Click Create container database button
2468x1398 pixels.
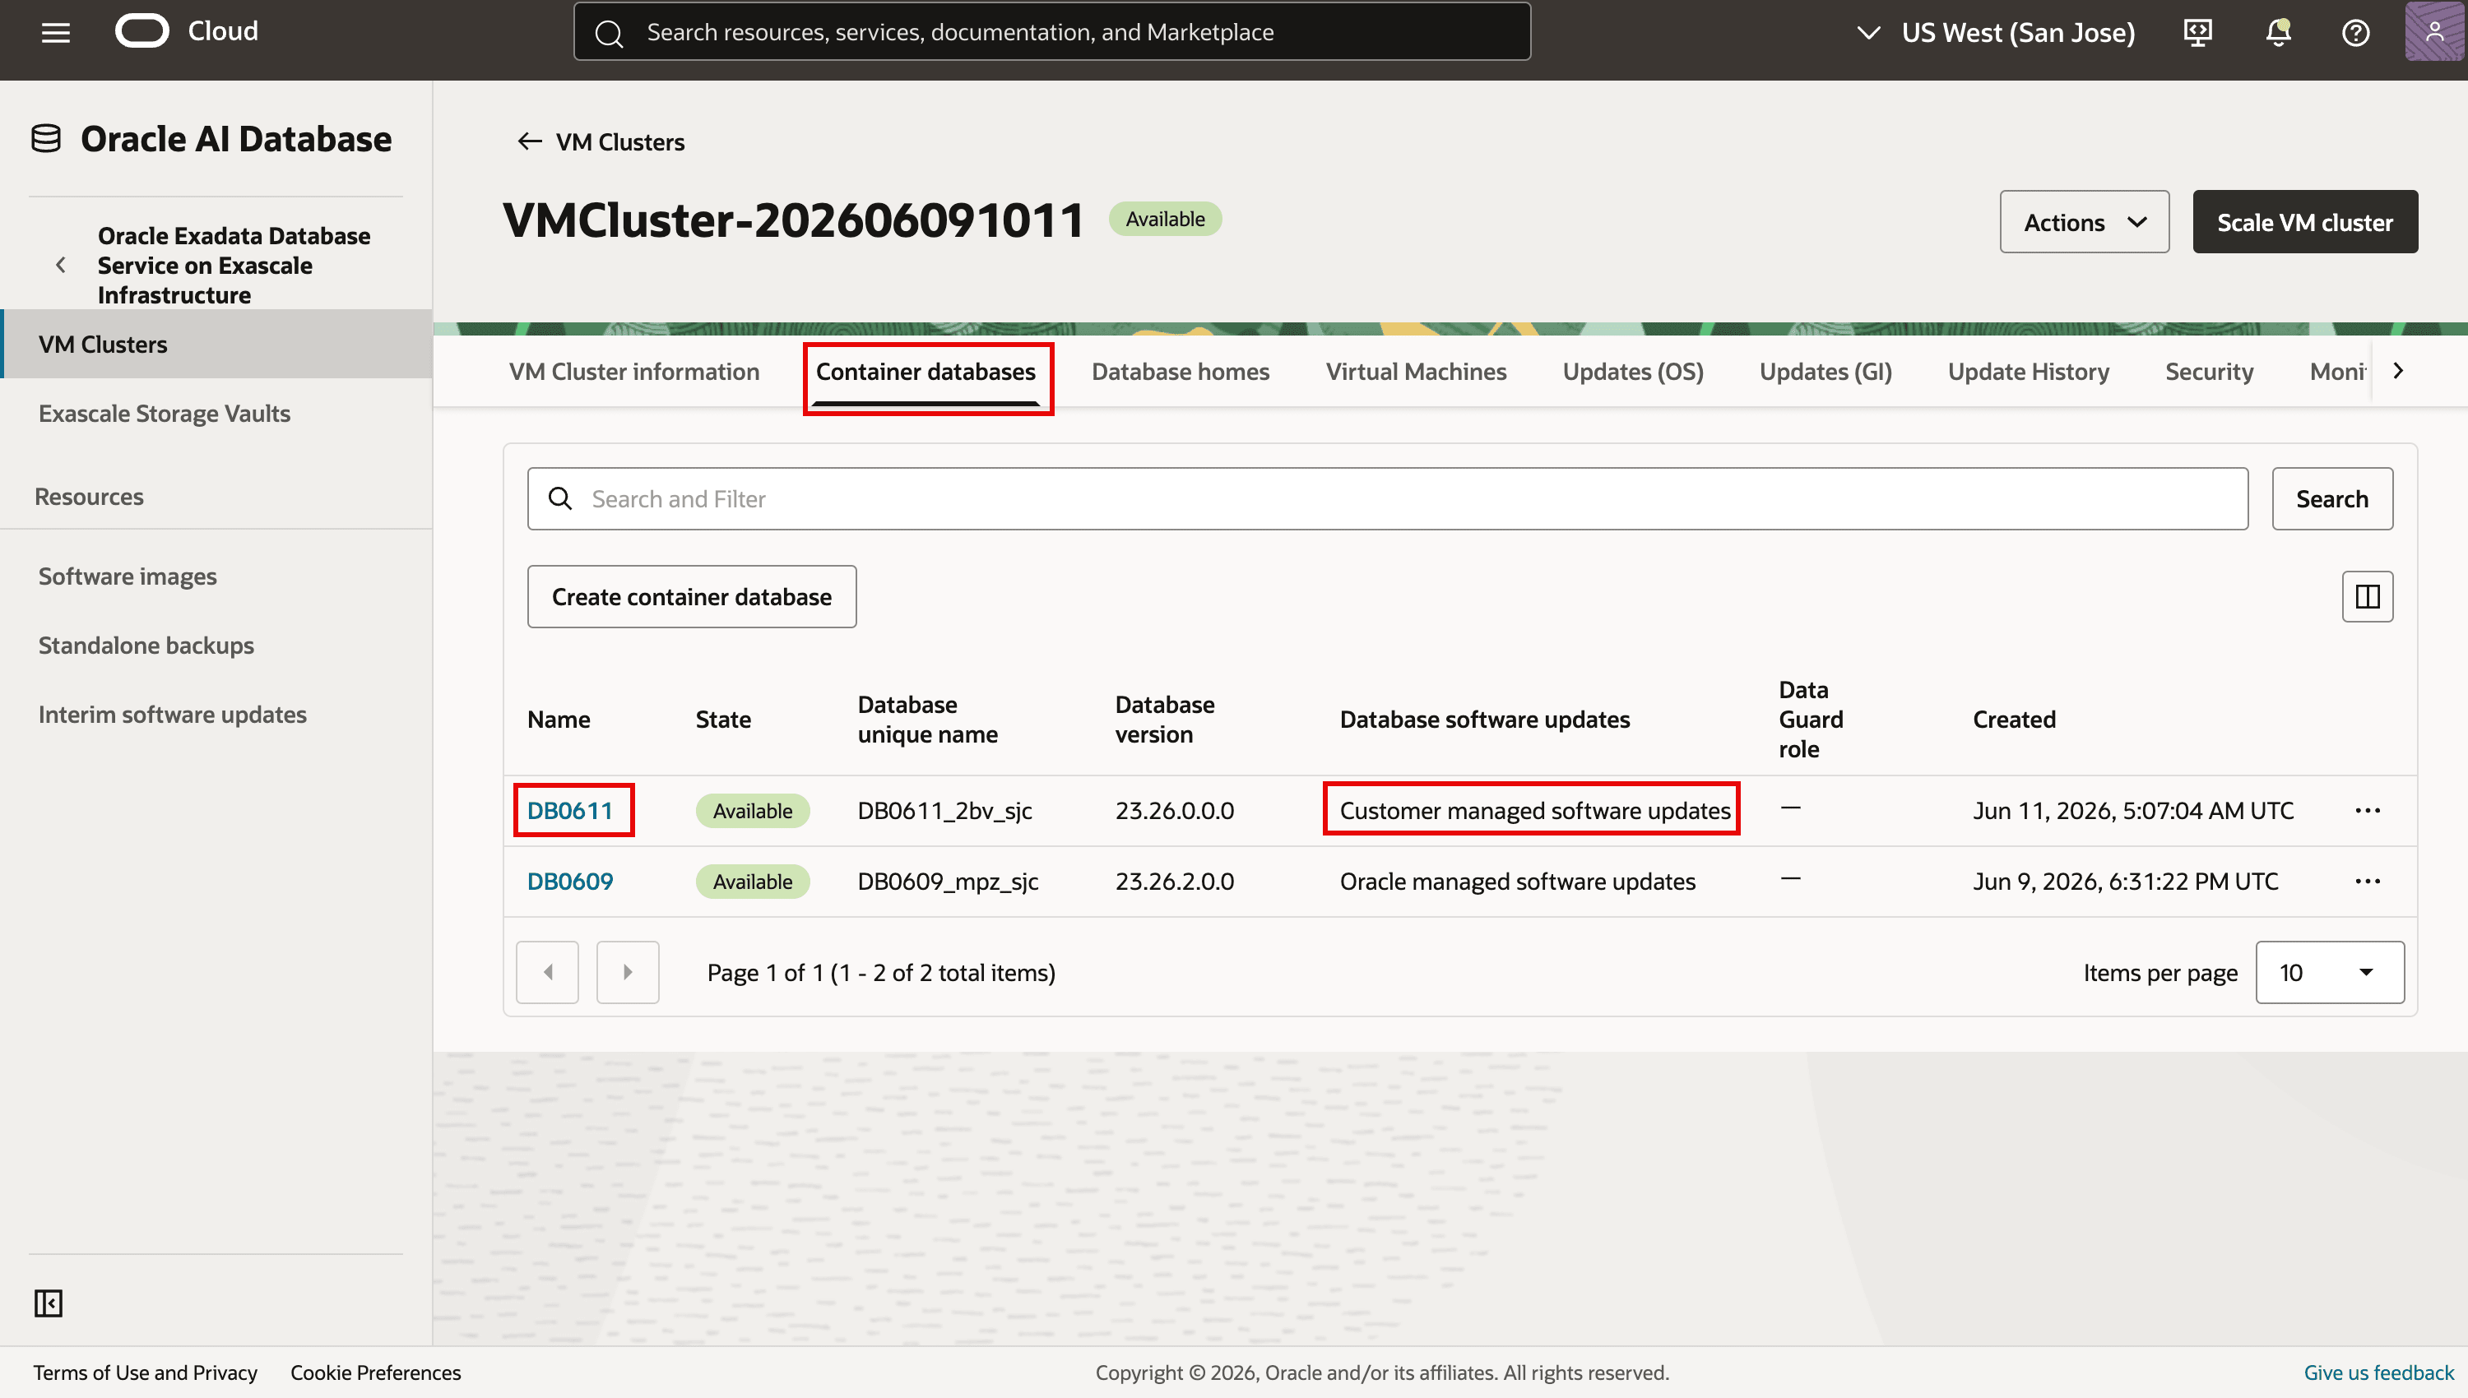(x=691, y=596)
